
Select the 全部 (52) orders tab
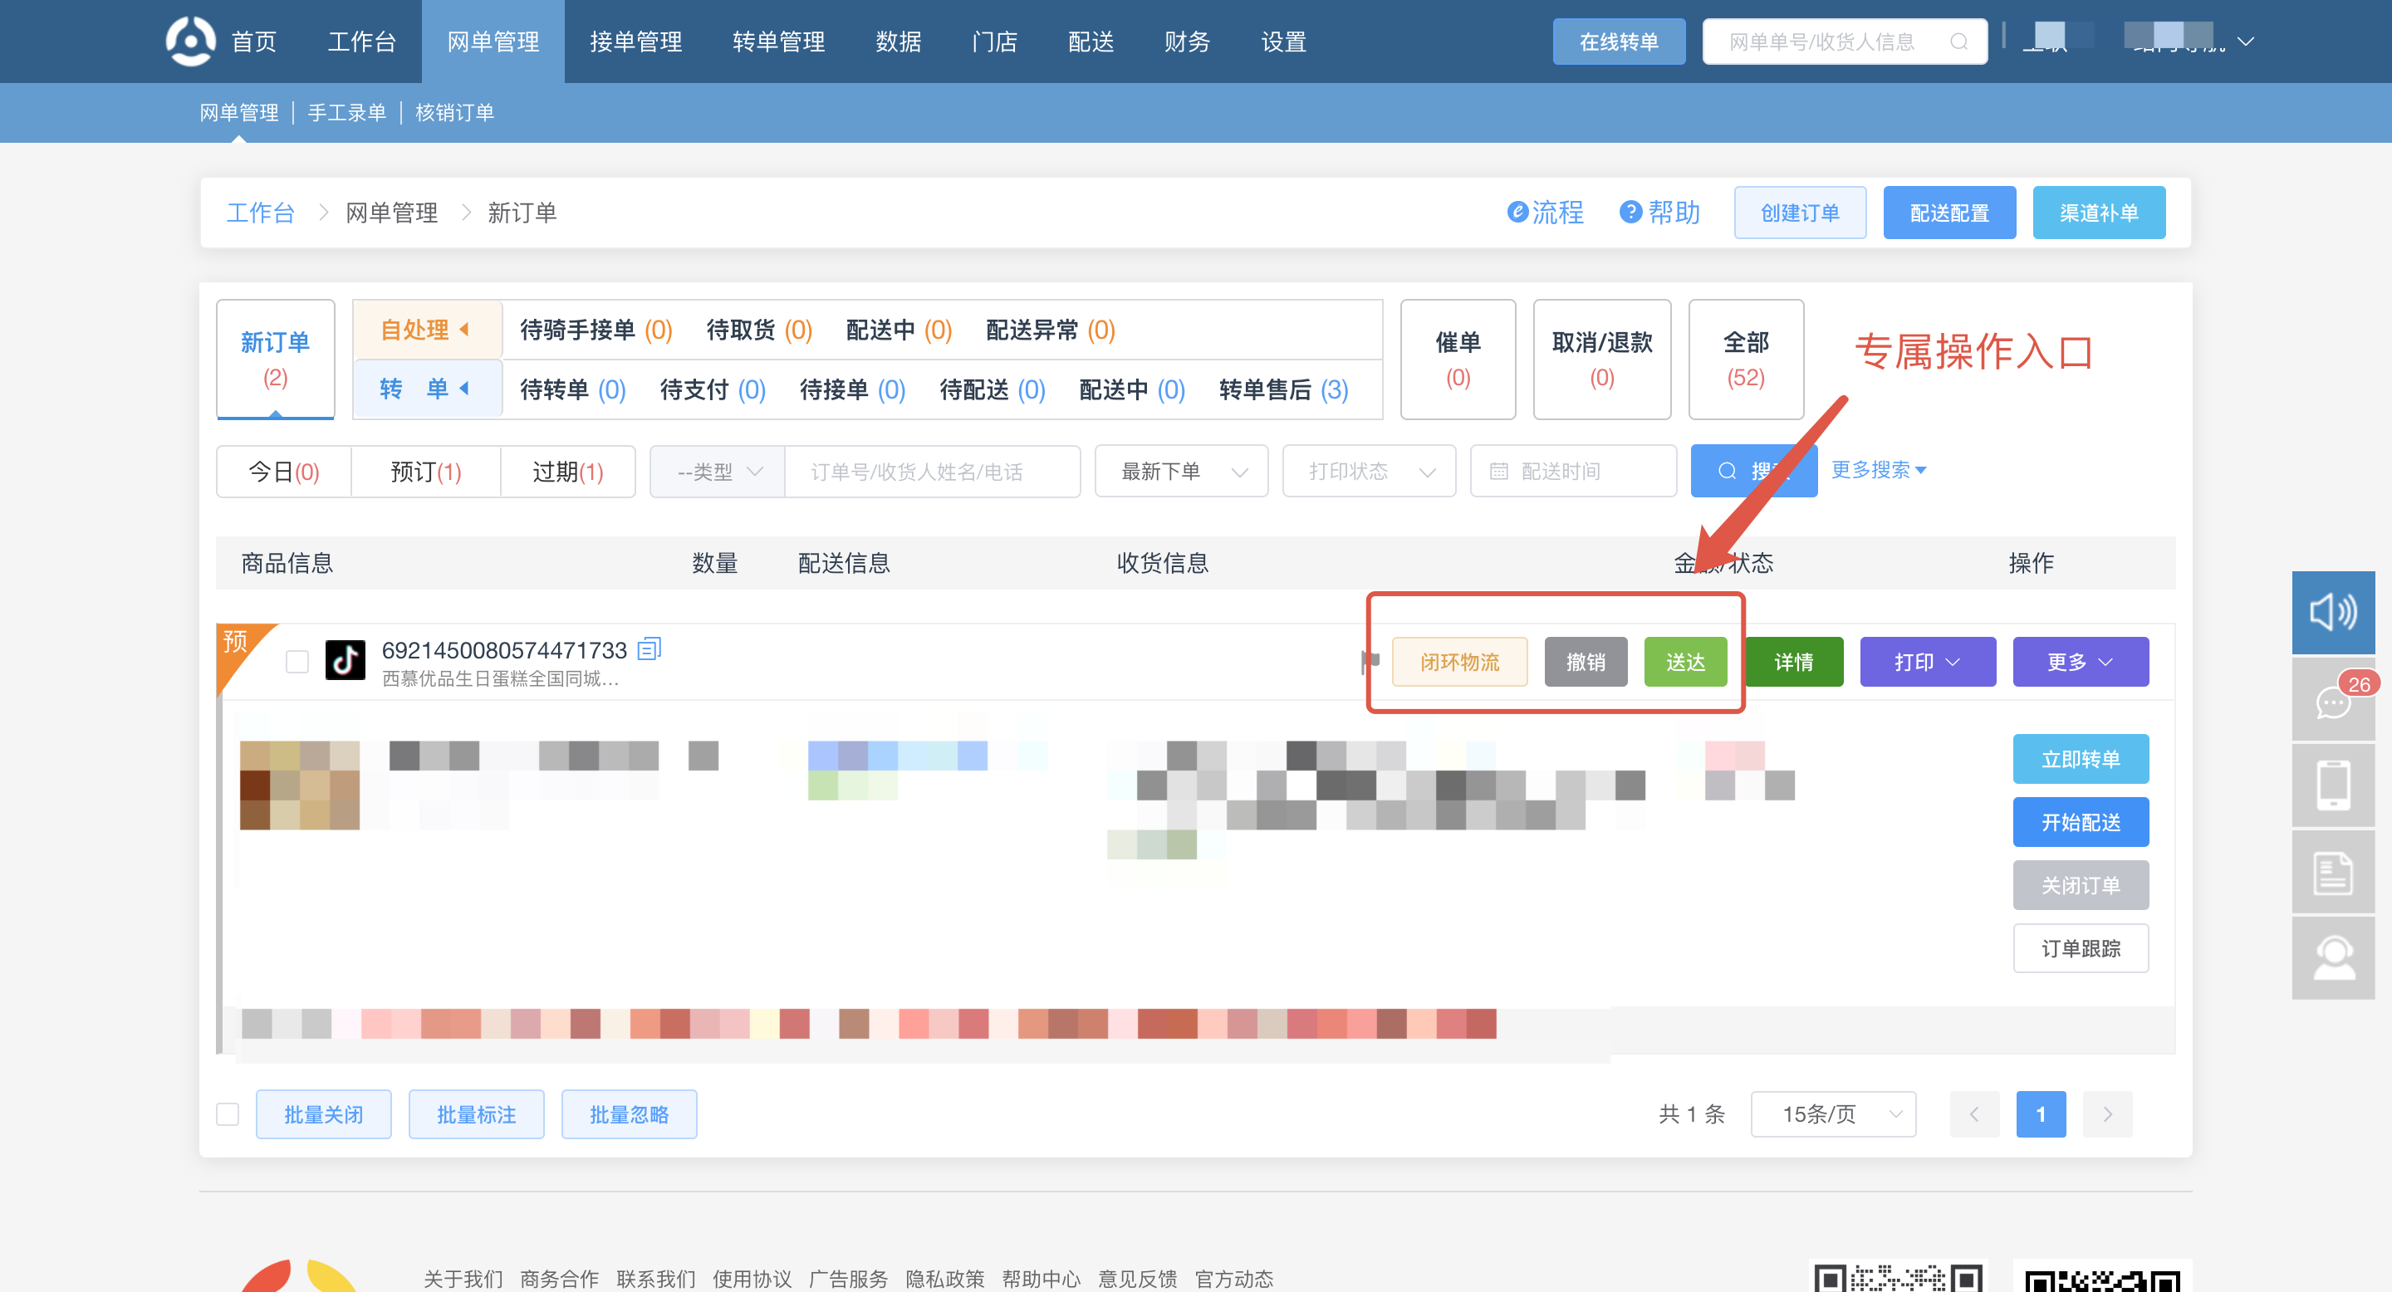coord(1745,360)
